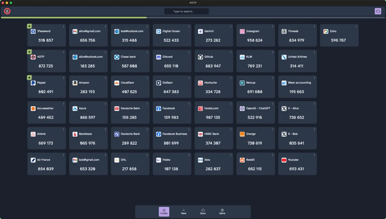The width and height of the screenshot is (386, 219).
Task: Click the Github account logo icon
Action: tap(200, 57)
